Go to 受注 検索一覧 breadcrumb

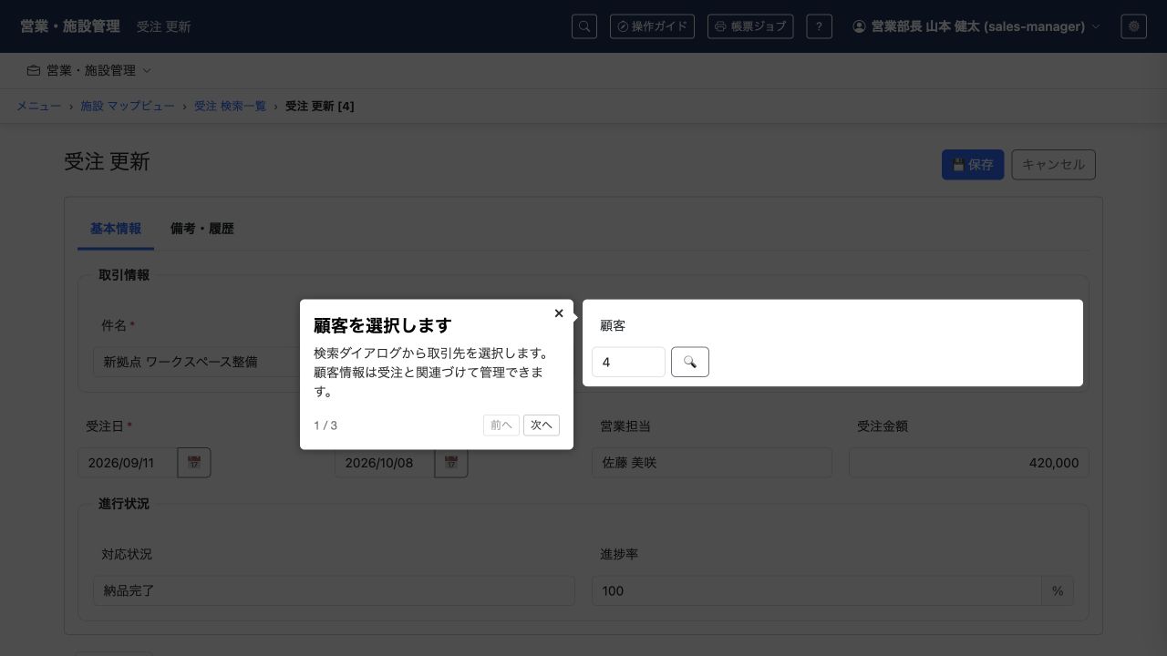coord(230,106)
